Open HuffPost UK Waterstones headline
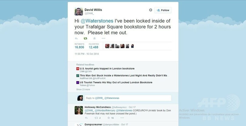This screenshot has width=246, height=126. pyautogui.click(x=125, y=76)
